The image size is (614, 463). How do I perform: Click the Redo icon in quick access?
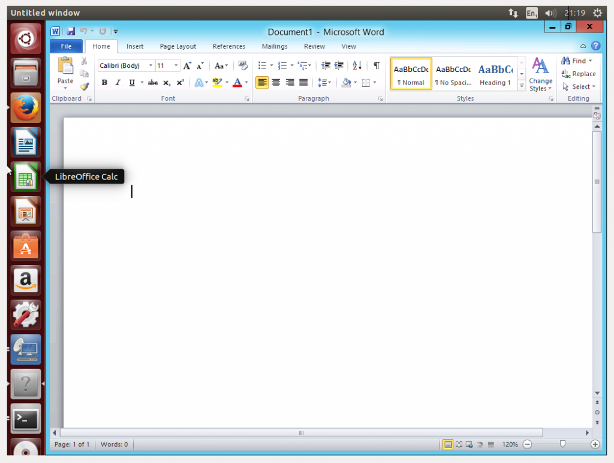pos(103,31)
